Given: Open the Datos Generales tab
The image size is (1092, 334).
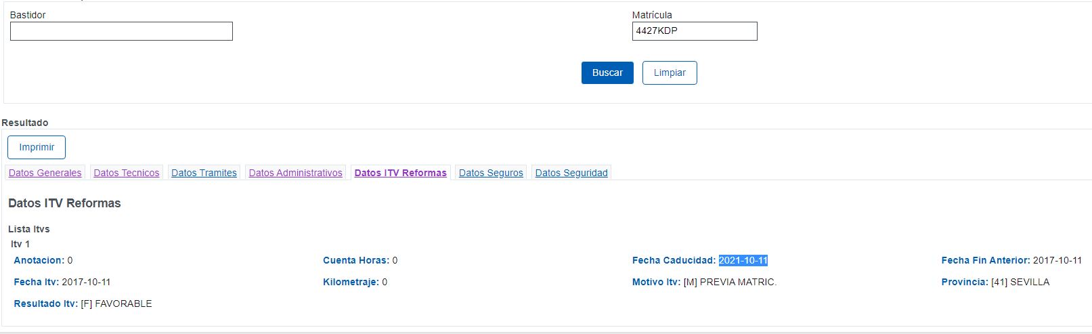Looking at the screenshot, I should [x=45, y=173].
